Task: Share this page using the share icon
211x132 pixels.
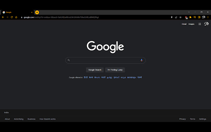Action: point(176,17)
